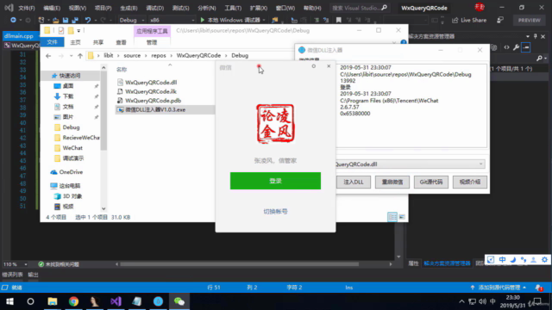Open 解决方案资源管理器 bottom tab
The image size is (552, 310).
pyautogui.click(x=447, y=263)
